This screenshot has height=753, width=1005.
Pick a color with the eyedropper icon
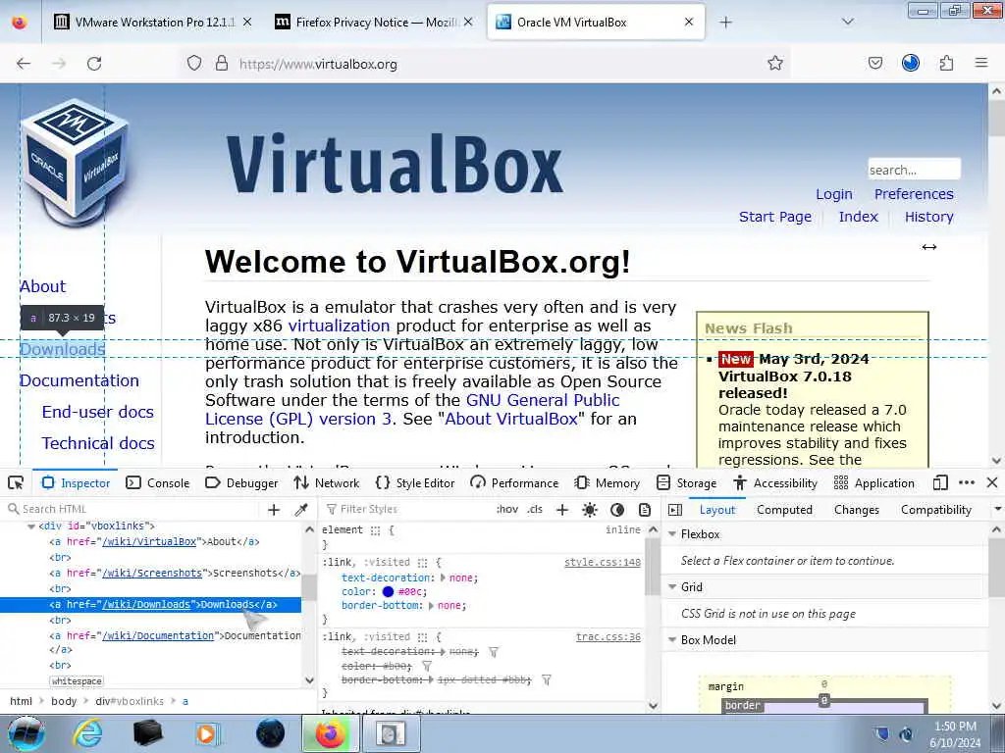click(300, 510)
